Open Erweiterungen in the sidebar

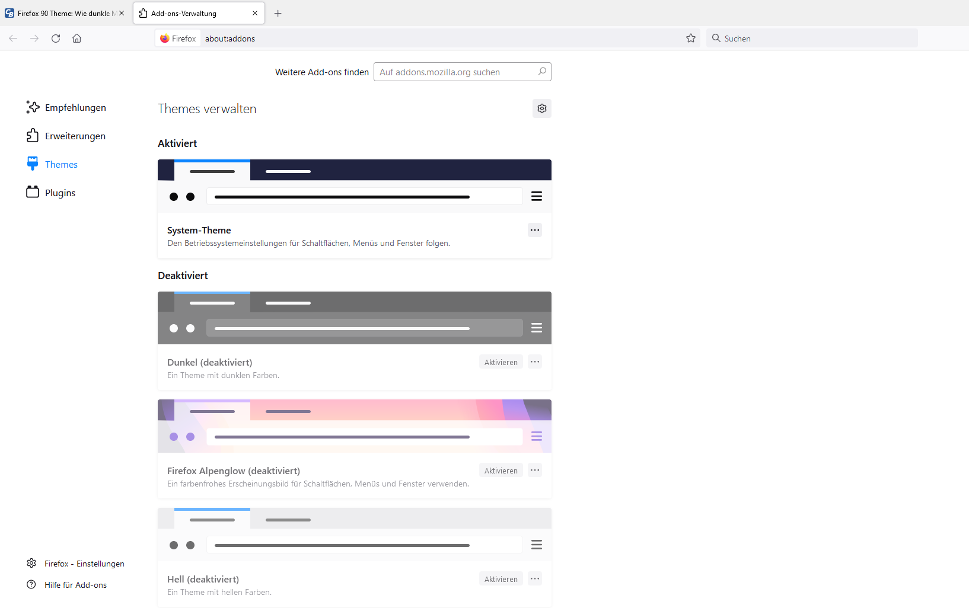click(x=66, y=136)
